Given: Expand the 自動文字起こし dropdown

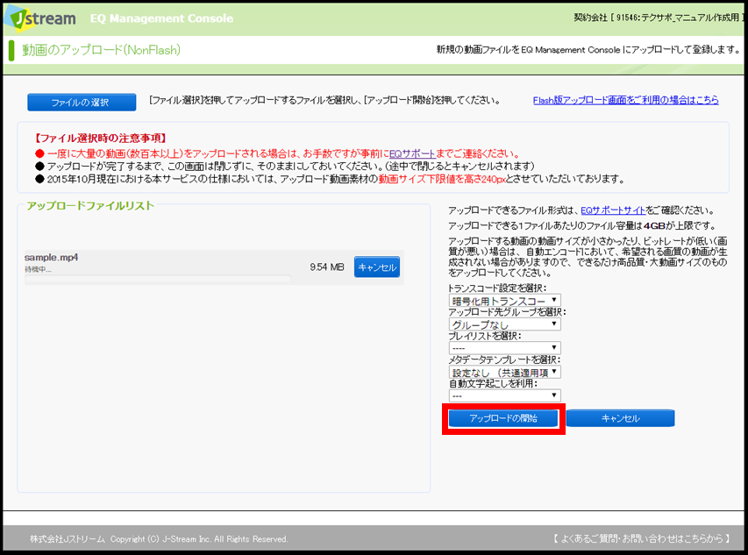Looking at the screenshot, I should point(503,395).
